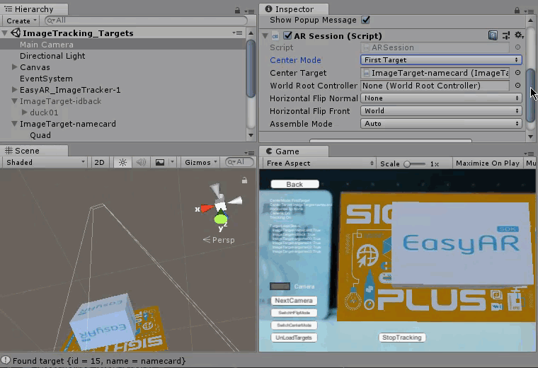This screenshot has height=368, width=538.
Task: Open Hierarchy panel options menu icon
Action: [x=249, y=11]
